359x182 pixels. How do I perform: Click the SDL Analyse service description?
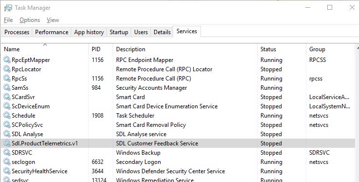pos(141,134)
